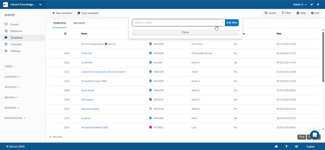Open the Select an option dropdown
This screenshot has height=150, width=325.
[x=178, y=23]
